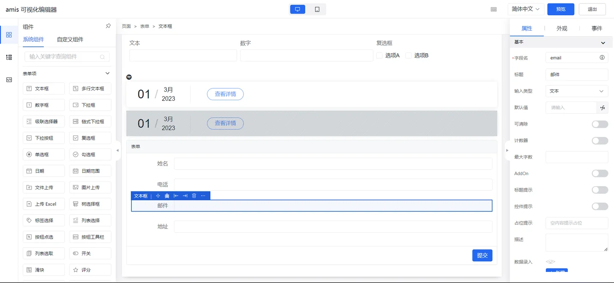Click the move handle on the 文本框 toolbar

tap(158, 196)
